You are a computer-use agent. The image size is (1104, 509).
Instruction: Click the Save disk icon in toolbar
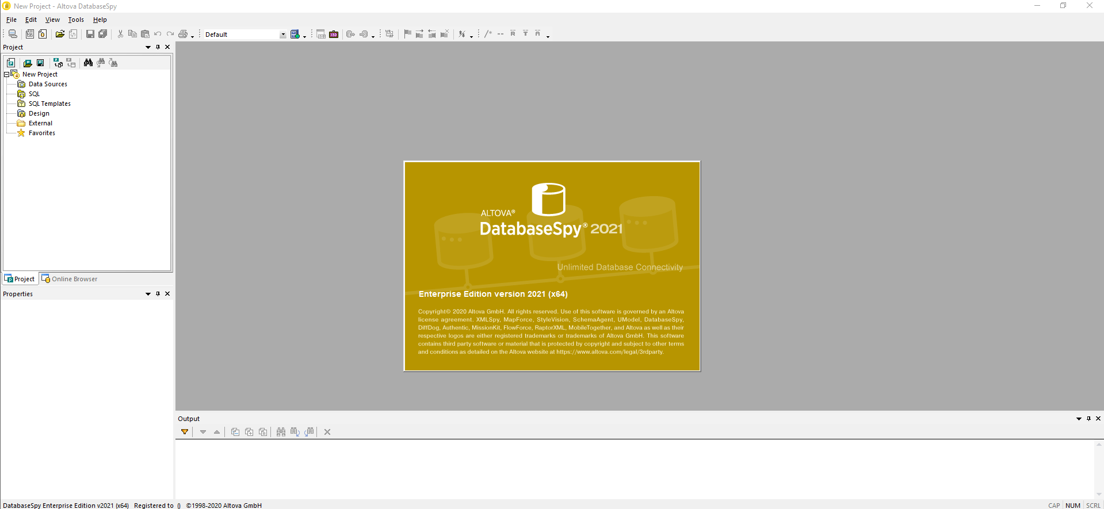(x=90, y=34)
